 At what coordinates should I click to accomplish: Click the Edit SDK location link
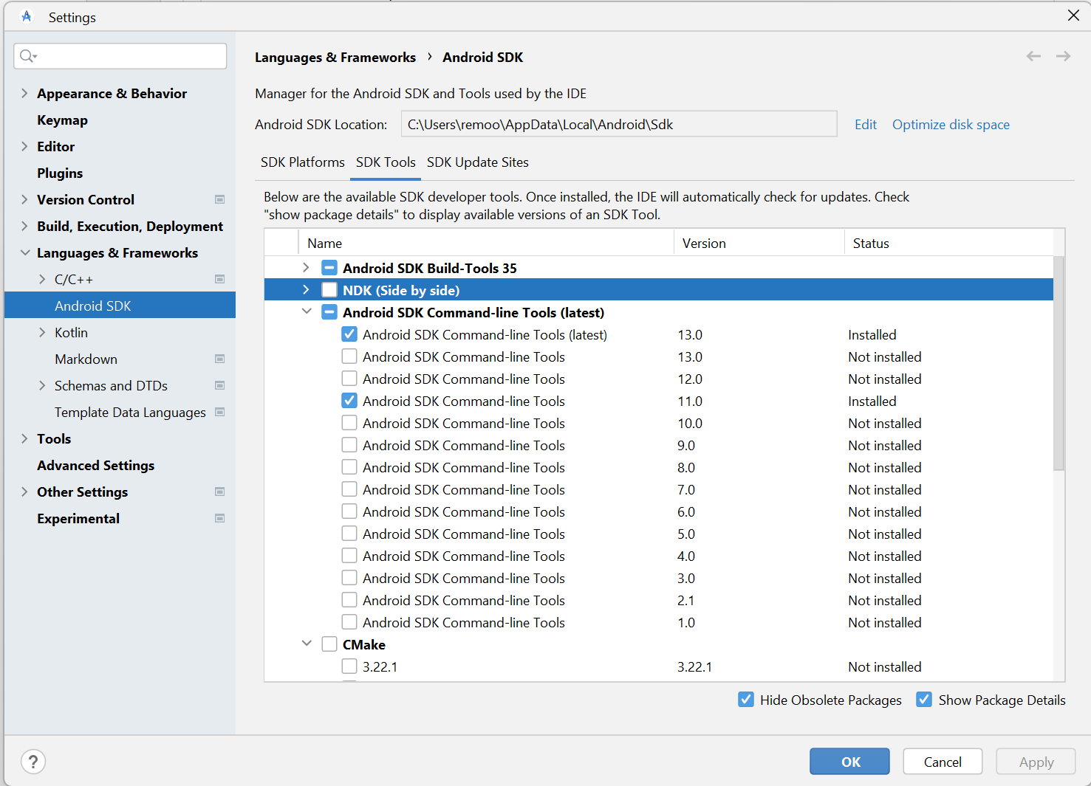pyautogui.click(x=866, y=125)
